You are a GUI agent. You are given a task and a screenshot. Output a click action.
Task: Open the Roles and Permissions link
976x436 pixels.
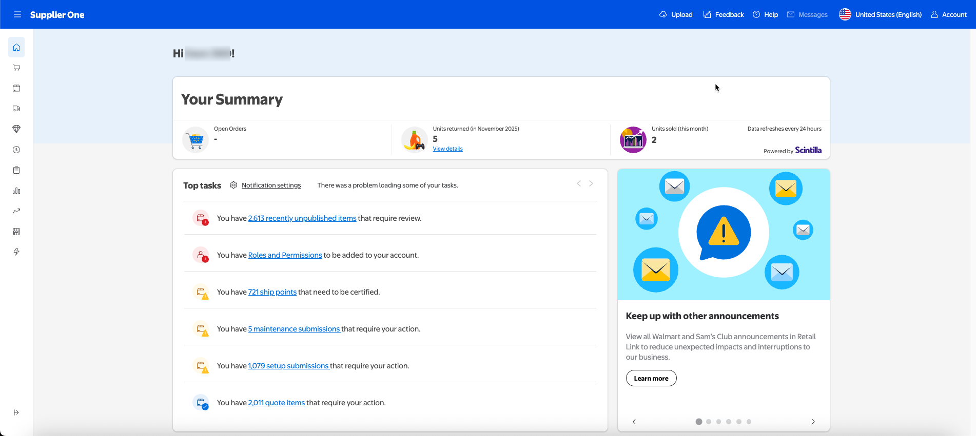285,255
